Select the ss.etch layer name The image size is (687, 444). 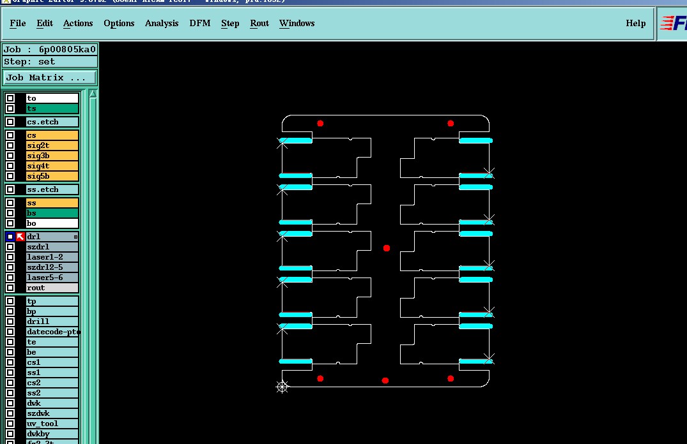click(x=52, y=189)
